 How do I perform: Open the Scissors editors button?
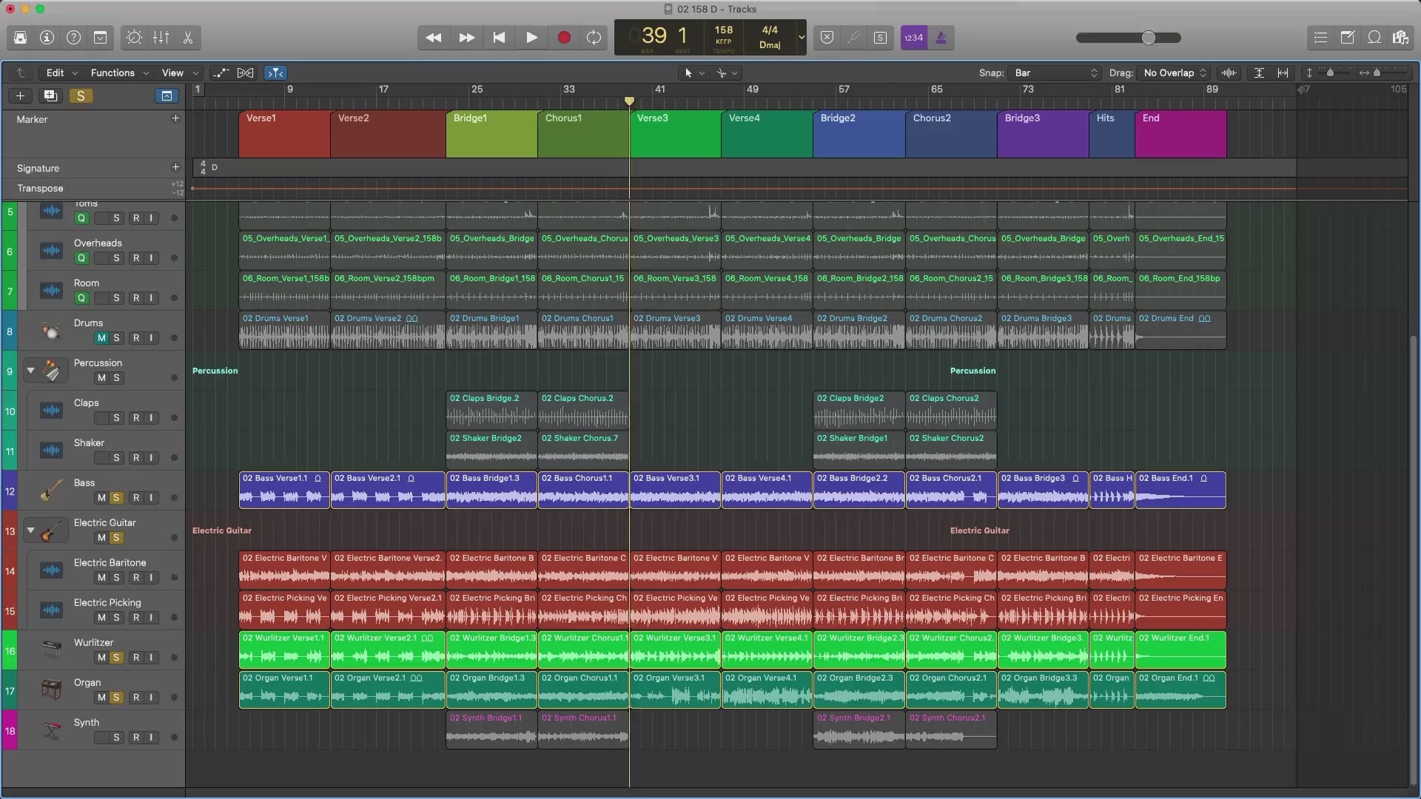point(188,38)
